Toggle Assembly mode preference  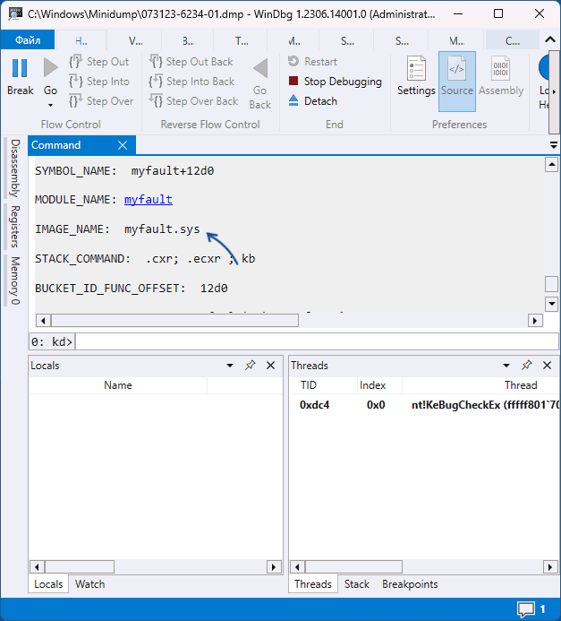point(501,76)
